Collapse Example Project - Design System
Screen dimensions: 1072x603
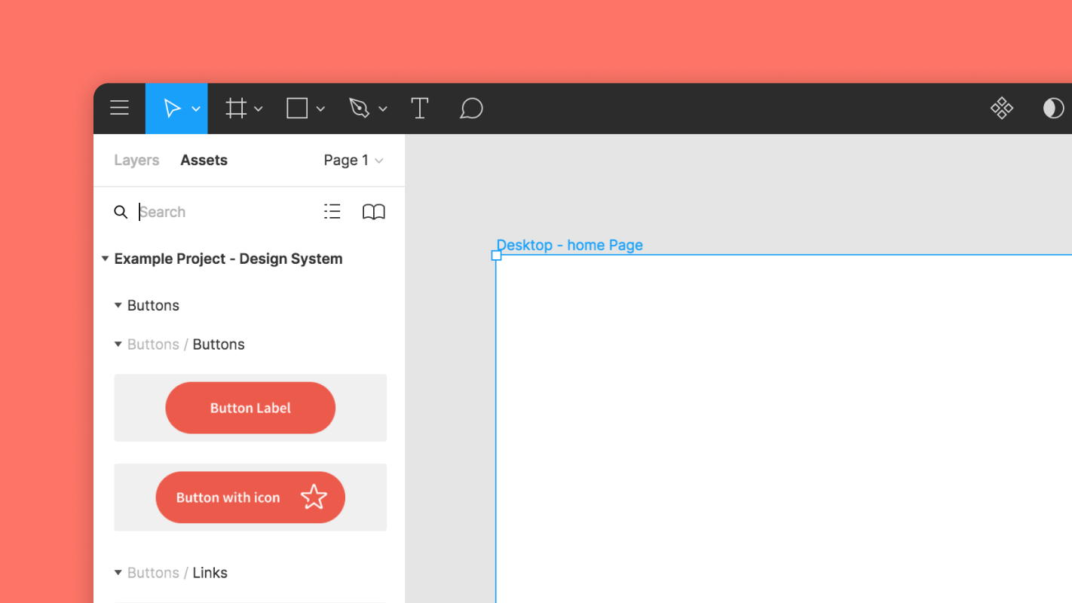[105, 259]
